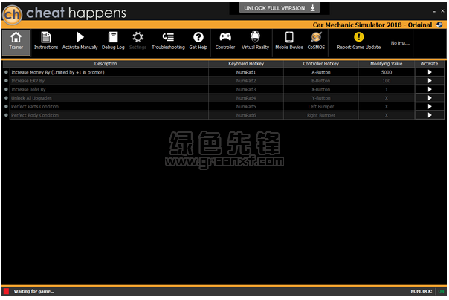Activate the Increase Money By cheat

(x=429, y=72)
